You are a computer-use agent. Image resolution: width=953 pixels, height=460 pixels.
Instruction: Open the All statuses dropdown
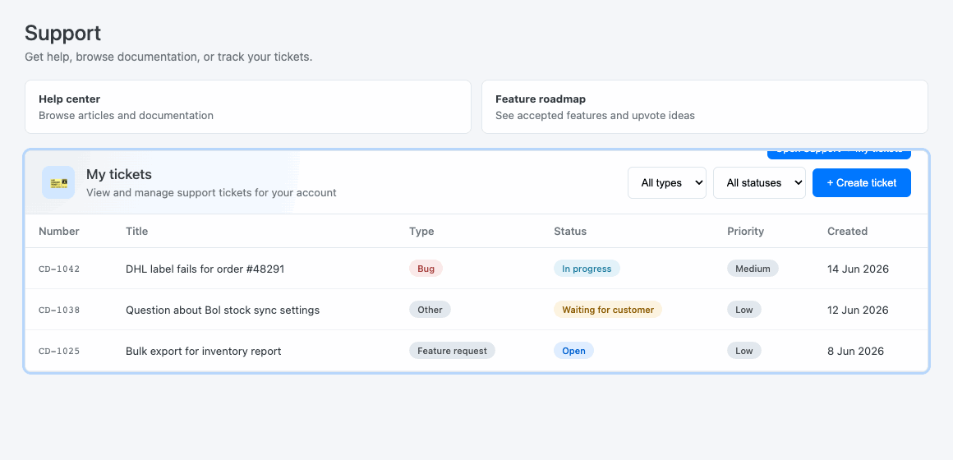tap(759, 183)
